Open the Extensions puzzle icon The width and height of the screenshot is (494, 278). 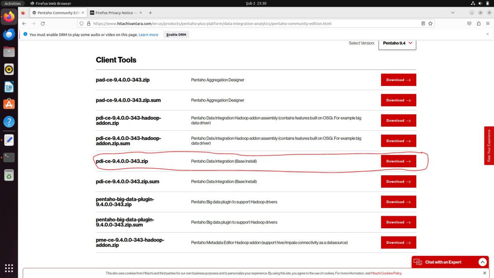pyautogui.click(x=479, y=24)
